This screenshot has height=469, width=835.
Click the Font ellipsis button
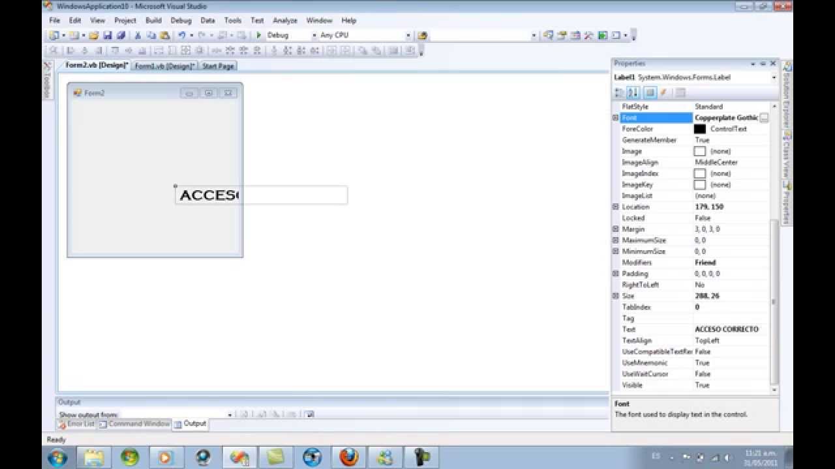pos(764,118)
